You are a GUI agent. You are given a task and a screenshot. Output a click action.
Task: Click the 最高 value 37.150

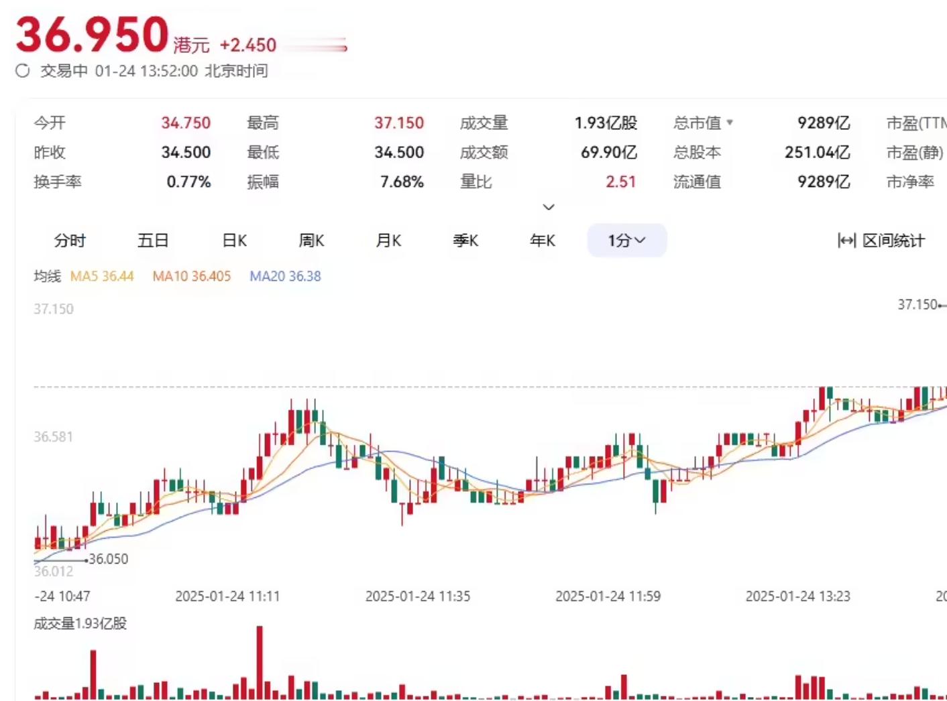(399, 123)
